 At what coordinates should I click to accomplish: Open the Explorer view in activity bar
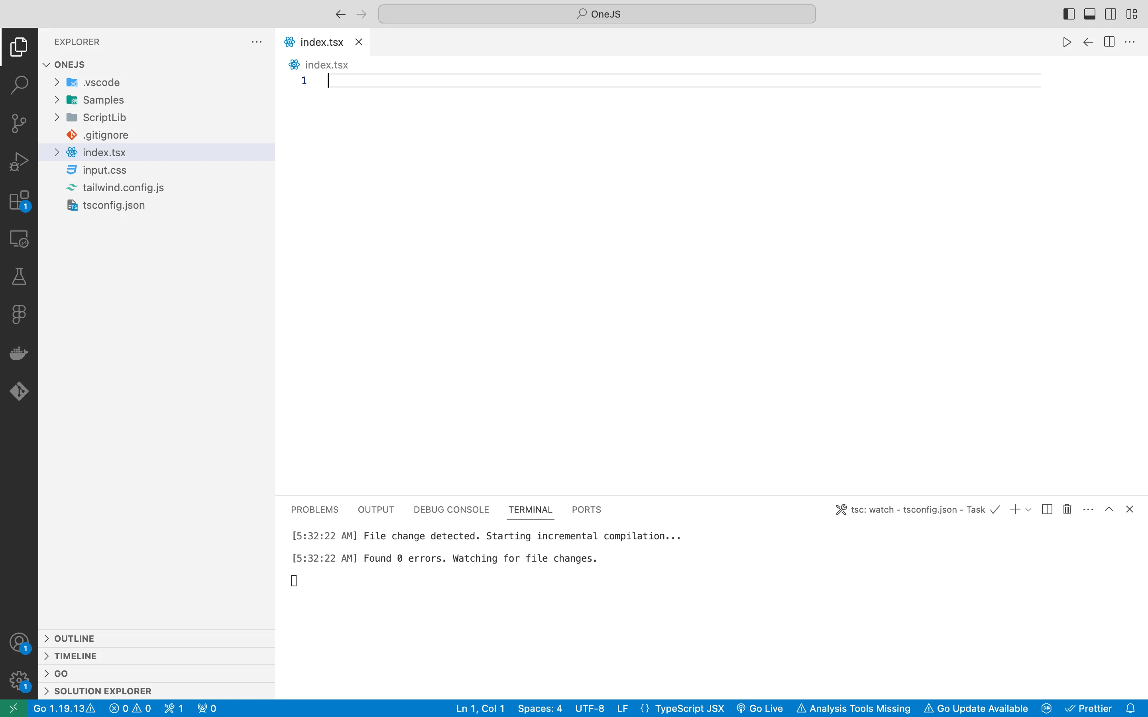point(19,47)
